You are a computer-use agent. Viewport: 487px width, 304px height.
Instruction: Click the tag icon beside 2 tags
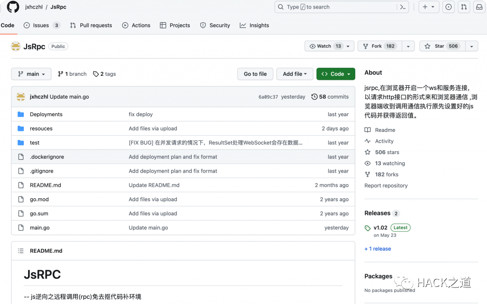[x=96, y=74]
